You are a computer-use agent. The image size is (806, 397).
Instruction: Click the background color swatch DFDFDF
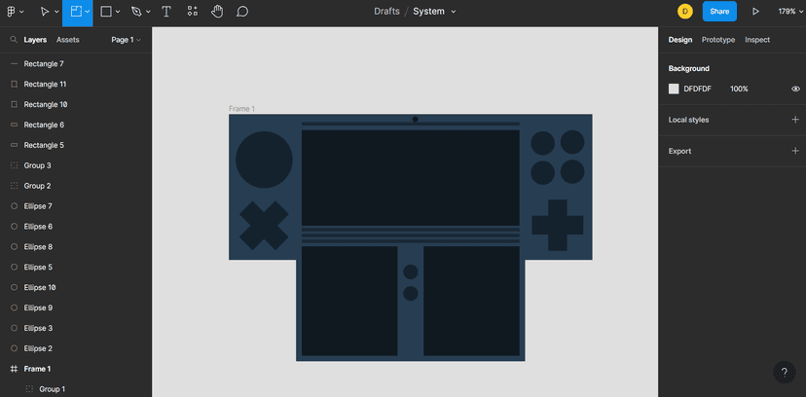674,89
